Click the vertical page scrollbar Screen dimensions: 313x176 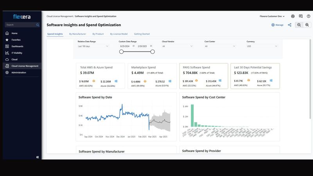(x=310, y=79)
